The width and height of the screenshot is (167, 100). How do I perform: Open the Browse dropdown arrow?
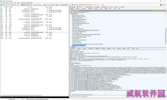click(x=71, y=5)
